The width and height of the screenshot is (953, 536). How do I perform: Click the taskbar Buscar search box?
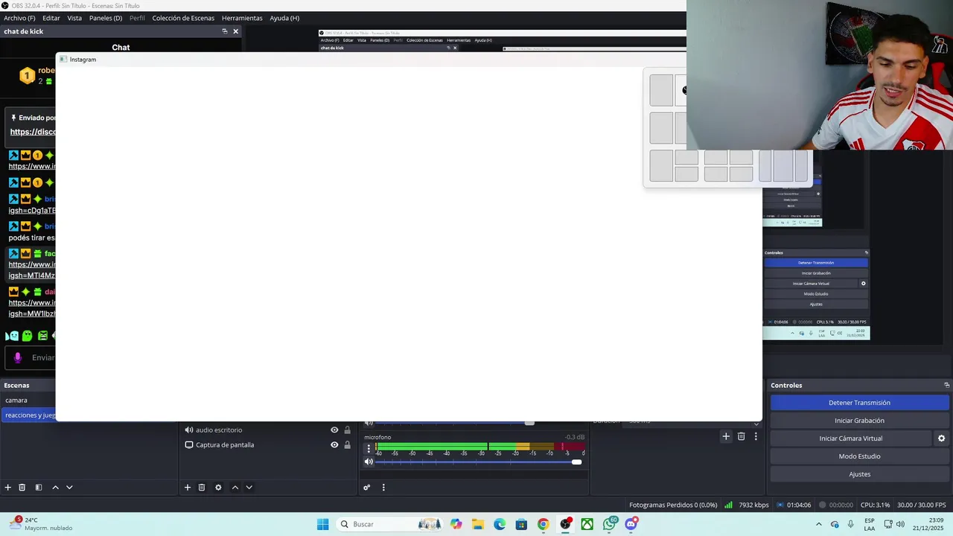(389, 524)
